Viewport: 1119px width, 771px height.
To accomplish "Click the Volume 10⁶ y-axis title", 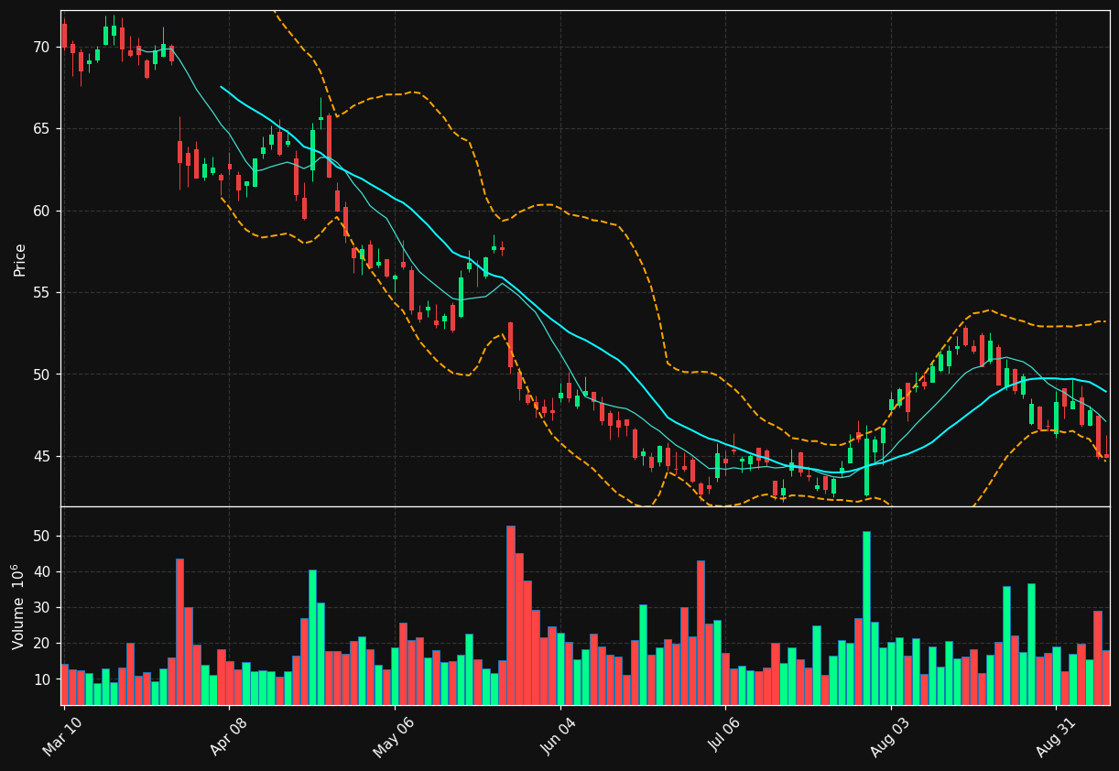I will point(18,606).
